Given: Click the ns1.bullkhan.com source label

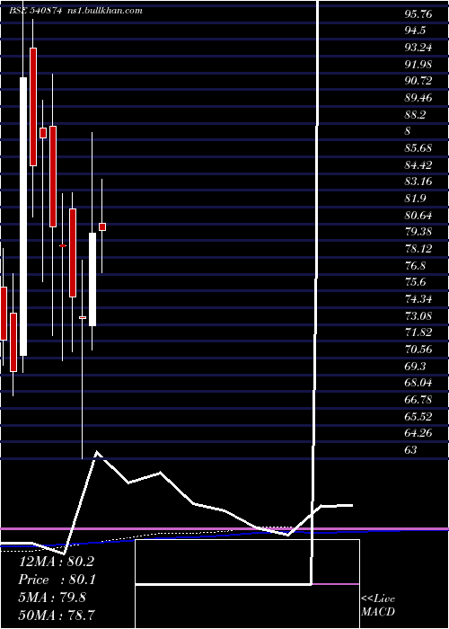Looking at the screenshot, I should (x=104, y=11).
